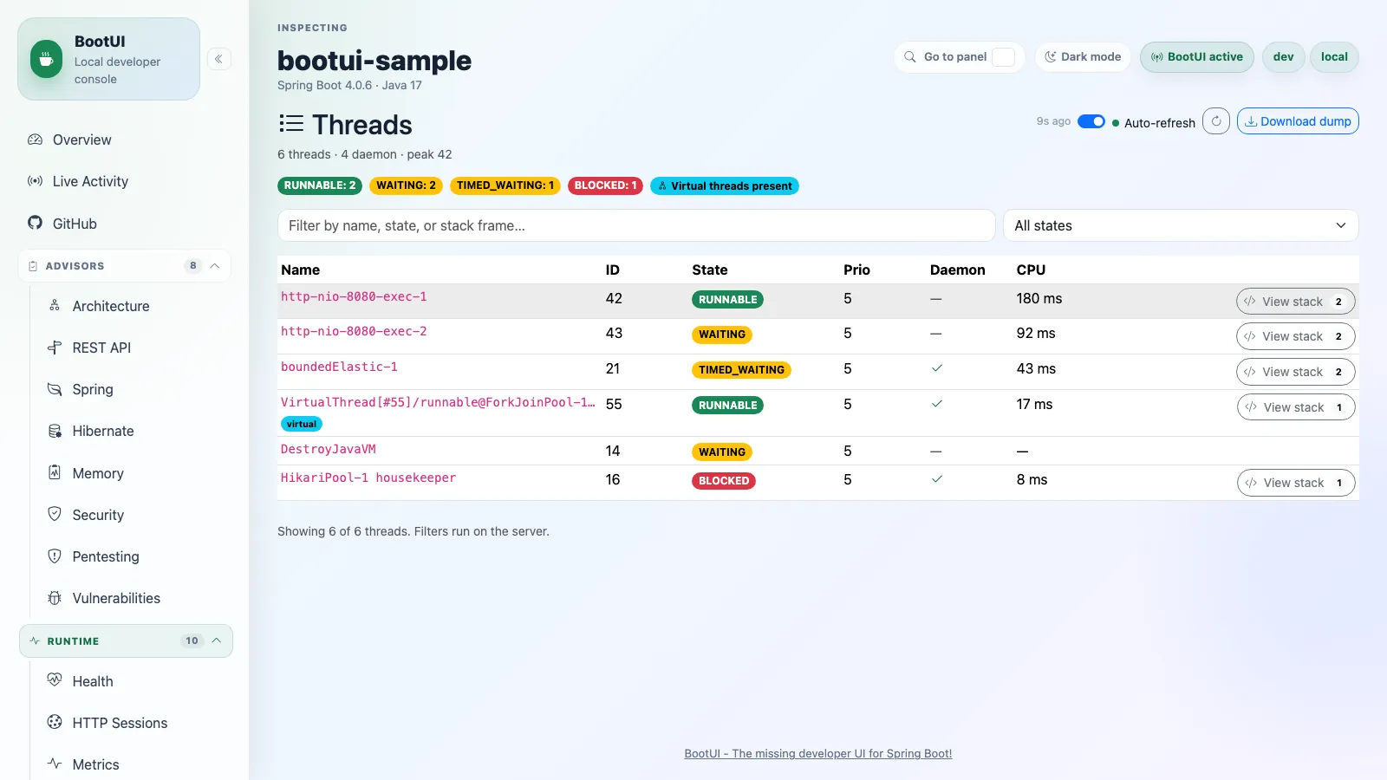This screenshot has height=780, width=1387.
Task: Click the RUNNABLE: 2 summary badge
Action: 320,185
